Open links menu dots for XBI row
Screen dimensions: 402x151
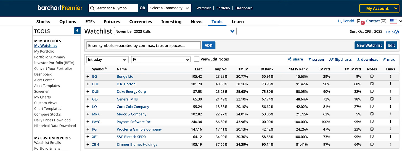point(390,137)
